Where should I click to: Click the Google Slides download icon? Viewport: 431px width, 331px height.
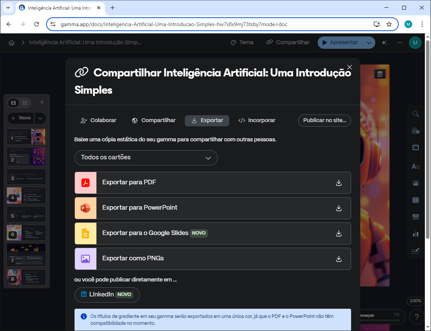338,233
